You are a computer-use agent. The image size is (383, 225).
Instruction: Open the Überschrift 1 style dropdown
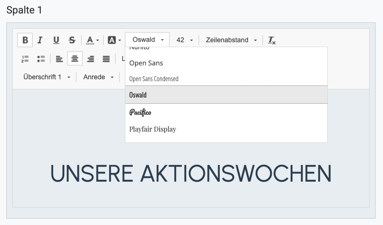[x=46, y=77]
